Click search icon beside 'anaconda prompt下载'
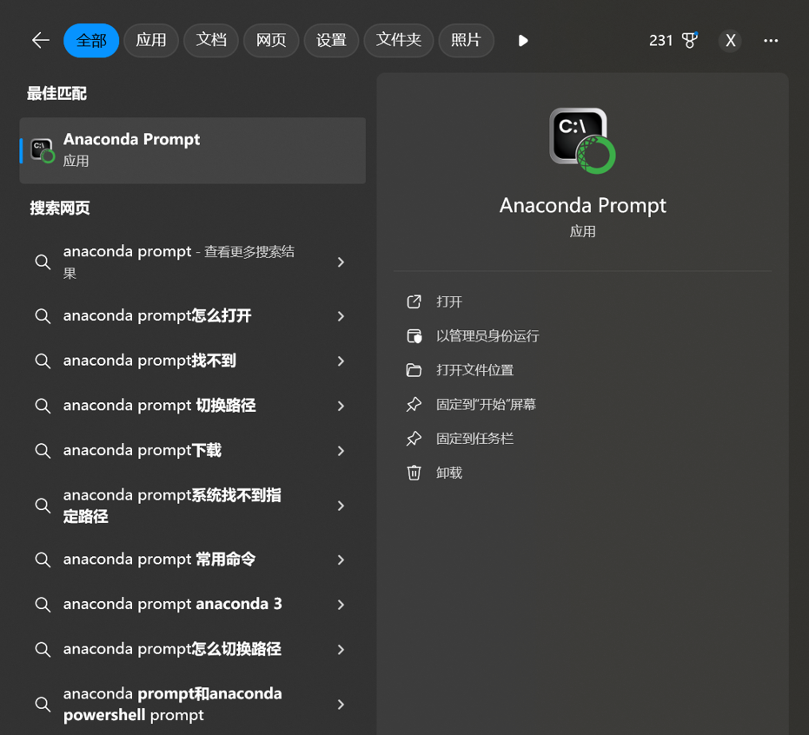The image size is (809, 735). tap(43, 451)
